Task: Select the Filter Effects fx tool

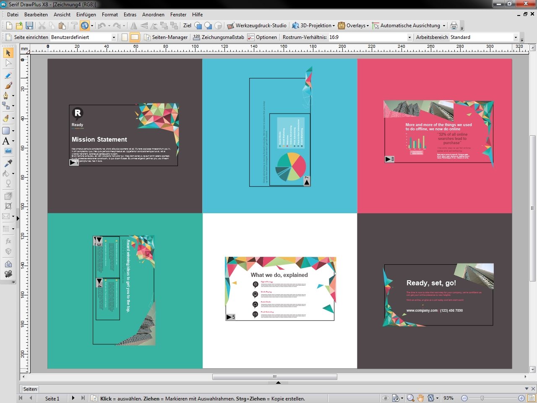Action: point(8,241)
